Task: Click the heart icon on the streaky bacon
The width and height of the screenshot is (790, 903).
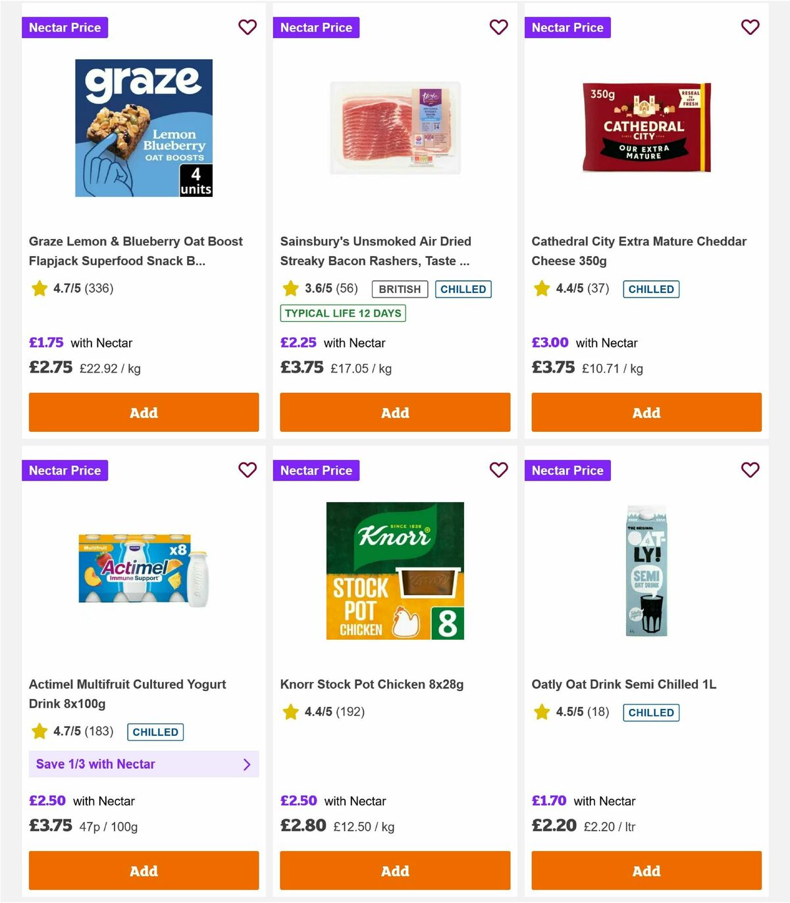Action: tap(498, 27)
